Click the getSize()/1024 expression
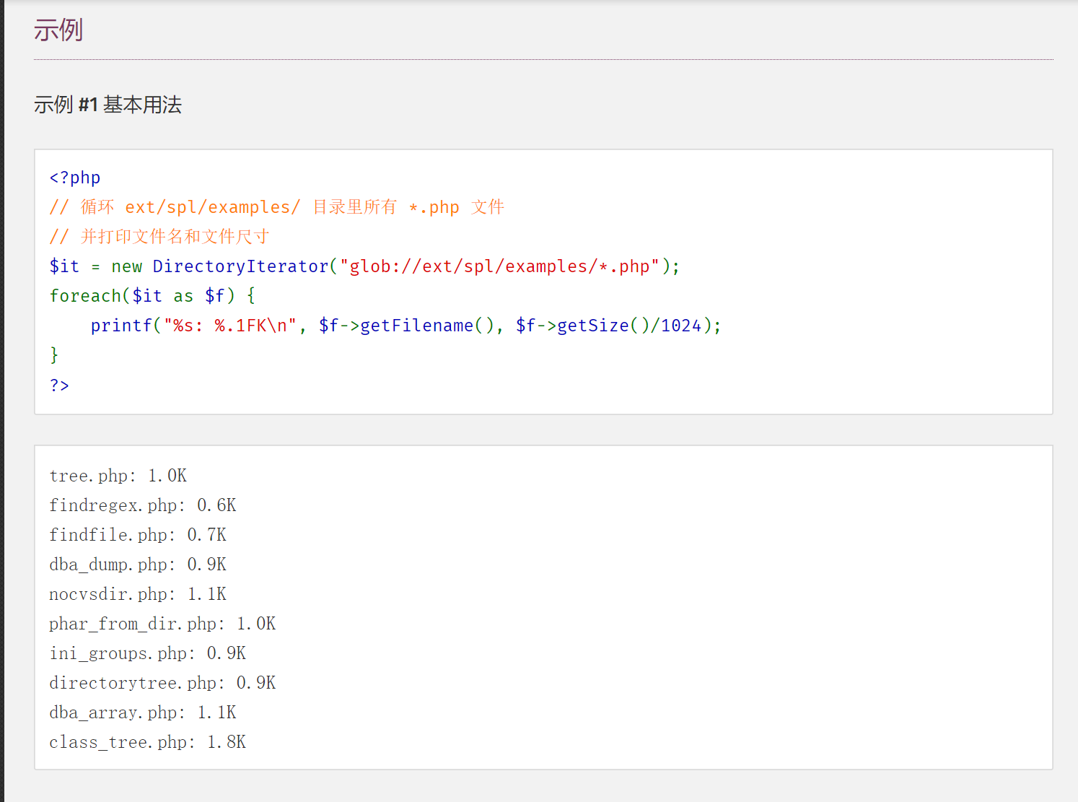Image resolution: width=1078 pixels, height=802 pixels. coord(629,326)
